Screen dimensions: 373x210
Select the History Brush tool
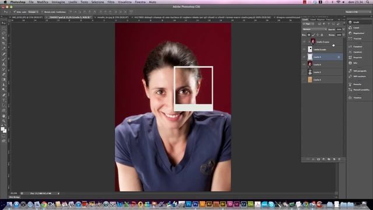point(3,69)
